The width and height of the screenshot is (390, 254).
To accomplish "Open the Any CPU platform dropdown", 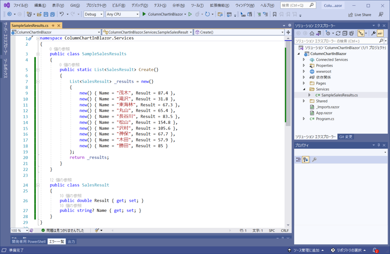I will point(123,14).
